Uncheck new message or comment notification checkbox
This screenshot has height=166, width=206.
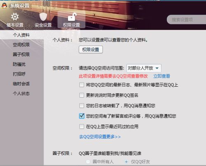tap(82, 116)
